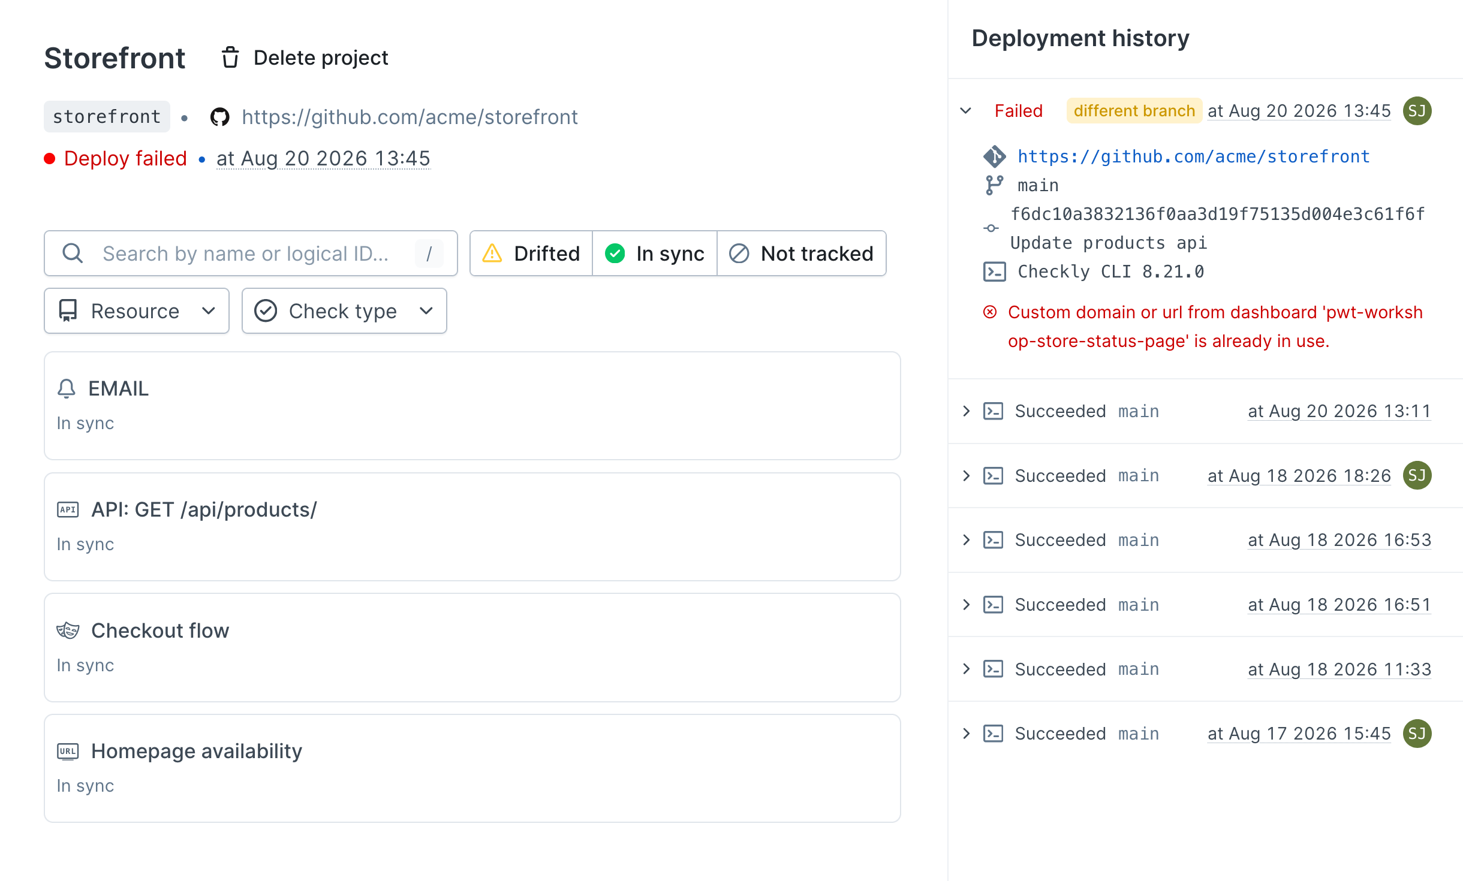Toggle the Drifted filter
The height and width of the screenshot is (881, 1463).
click(531, 253)
